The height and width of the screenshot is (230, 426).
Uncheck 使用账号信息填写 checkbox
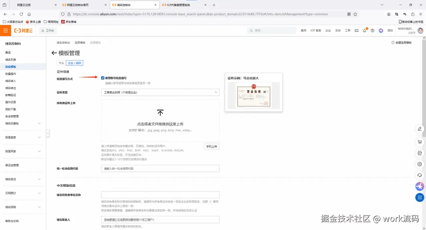(103, 78)
